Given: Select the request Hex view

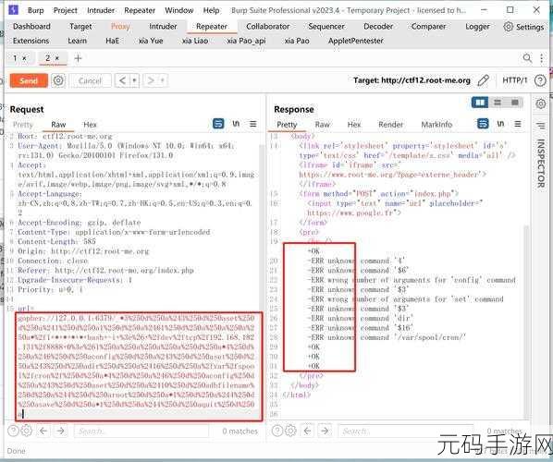Looking at the screenshot, I should pos(90,125).
